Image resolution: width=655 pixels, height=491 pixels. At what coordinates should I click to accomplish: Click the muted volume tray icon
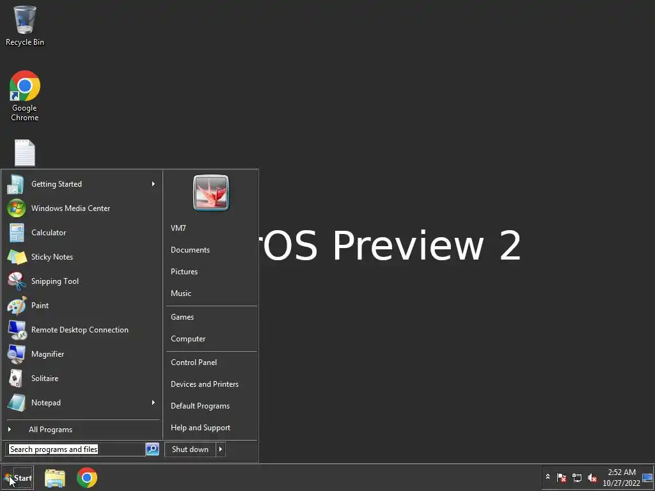tap(592, 478)
